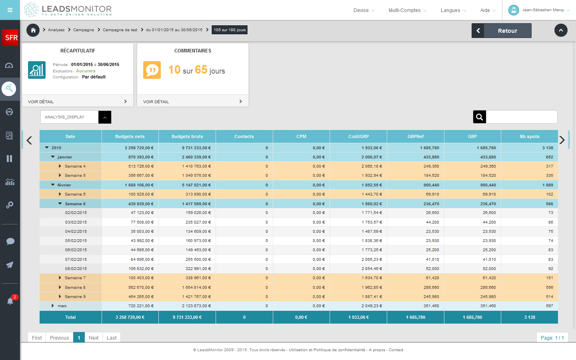Select the magnifier analysis sidebar icon
This screenshot has height=360, width=576.
coord(9,88)
